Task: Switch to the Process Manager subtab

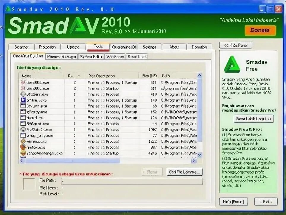Action: click(62, 57)
